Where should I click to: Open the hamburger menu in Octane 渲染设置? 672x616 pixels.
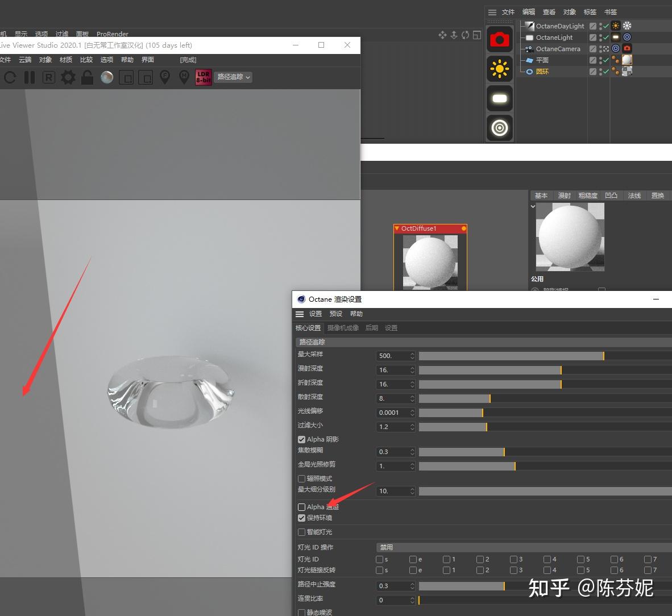[300, 313]
